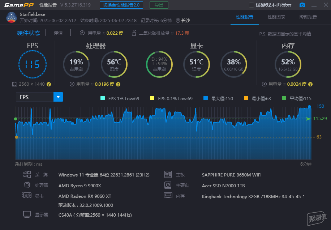Image resolution: width=331 pixels, height=230 pixels.
Task: Click the Starfield game icon
Action: coord(12,17)
